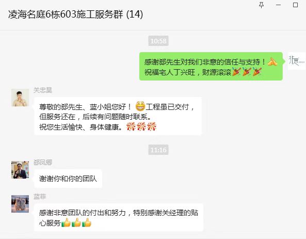Maximize the chat window

[295, 5]
